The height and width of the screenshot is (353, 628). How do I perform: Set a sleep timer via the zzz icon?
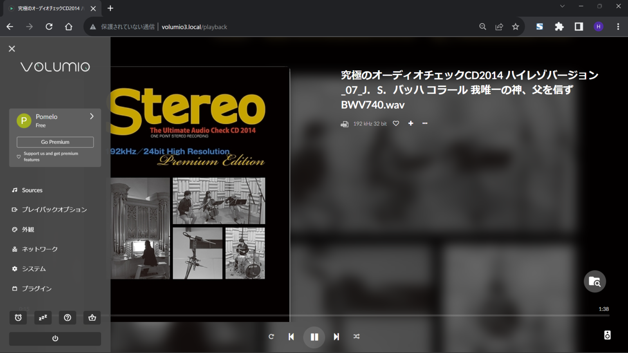click(43, 317)
